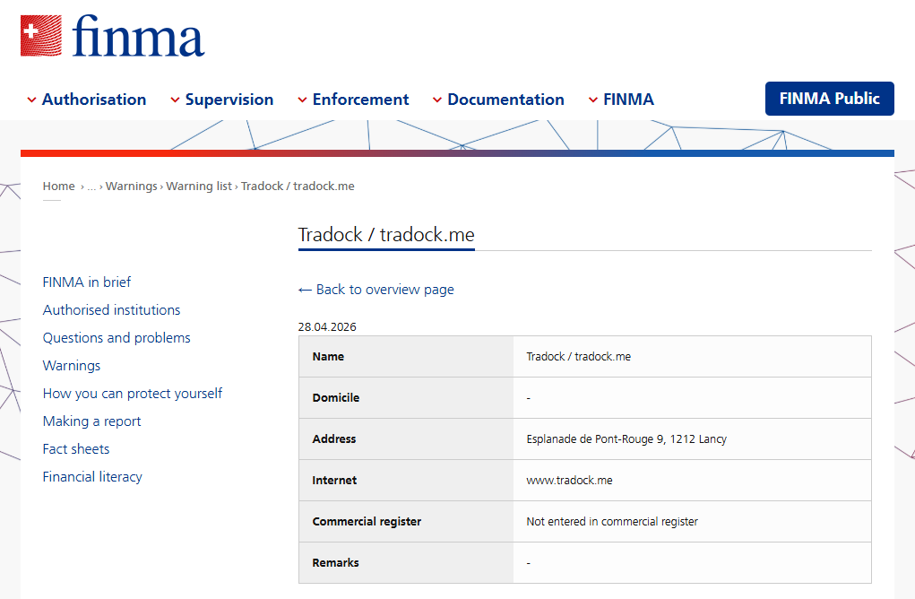Open Financial literacy sidebar link
915x599 pixels.
point(92,477)
